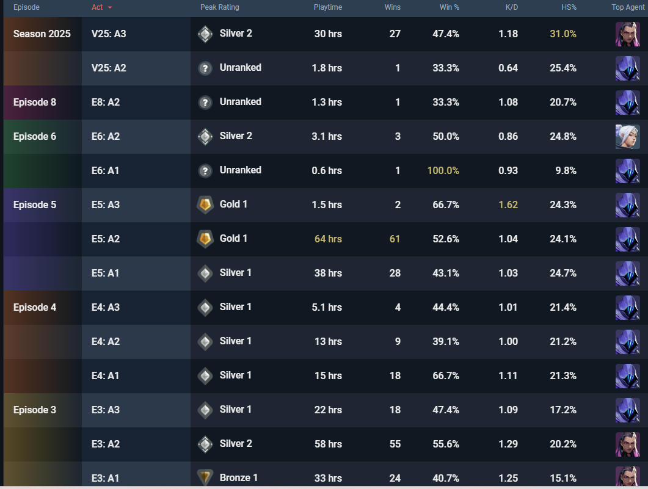Image resolution: width=648 pixels, height=489 pixels.
Task: Click top agent portrait in V25: A3 row
Action: (627, 34)
